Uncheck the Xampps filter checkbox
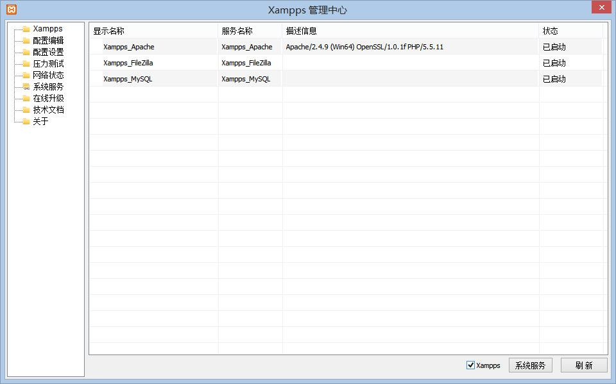The width and height of the screenshot is (616, 384). pyautogui.click(x=470, y=365)
